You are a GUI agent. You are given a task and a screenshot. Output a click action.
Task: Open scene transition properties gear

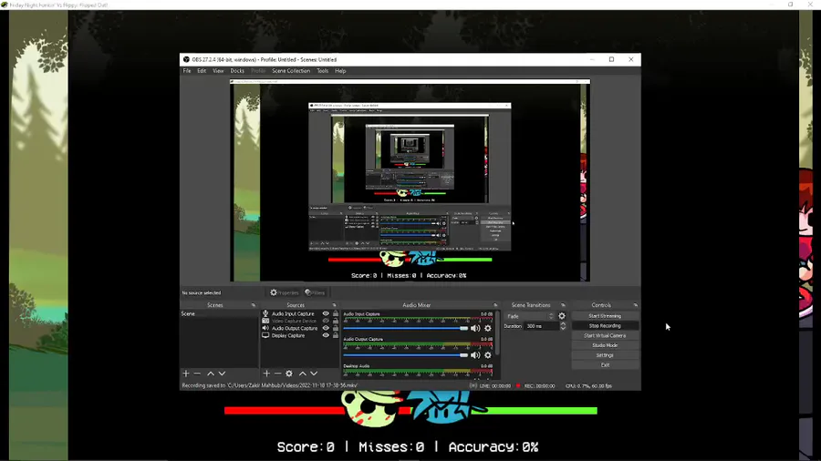(562, 316)
